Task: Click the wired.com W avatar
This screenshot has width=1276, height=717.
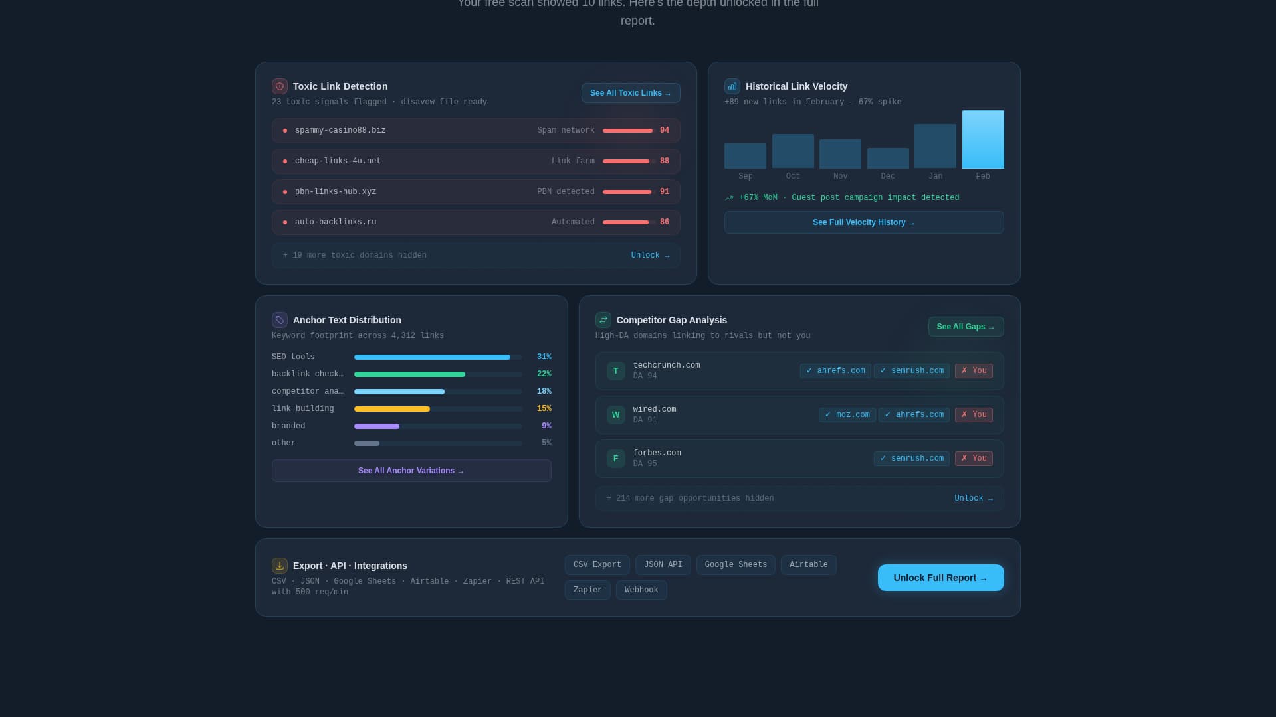Action: pyautogui.click(x=615, y=415)
